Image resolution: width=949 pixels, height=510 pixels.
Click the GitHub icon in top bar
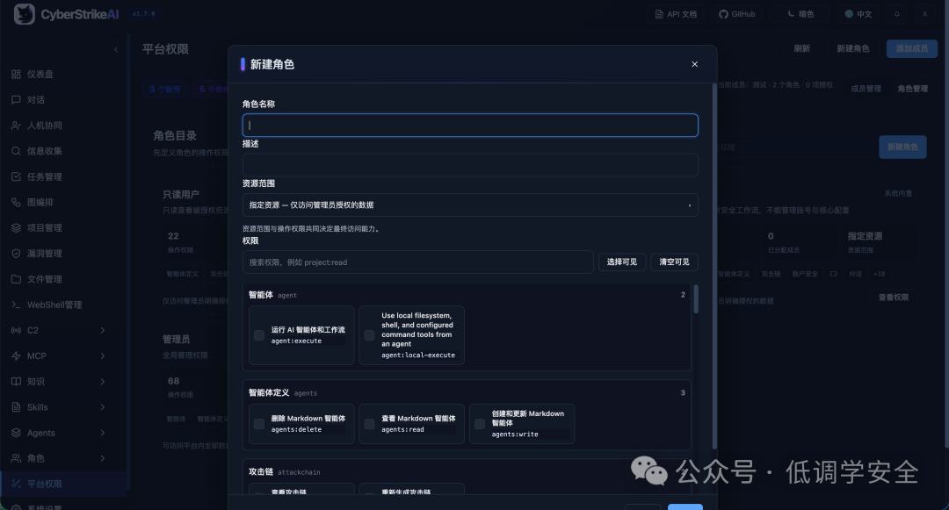coord(723,14)
